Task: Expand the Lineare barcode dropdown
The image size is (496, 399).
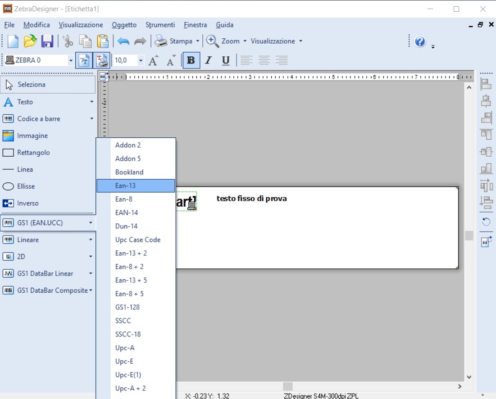Action: (91, 240)
